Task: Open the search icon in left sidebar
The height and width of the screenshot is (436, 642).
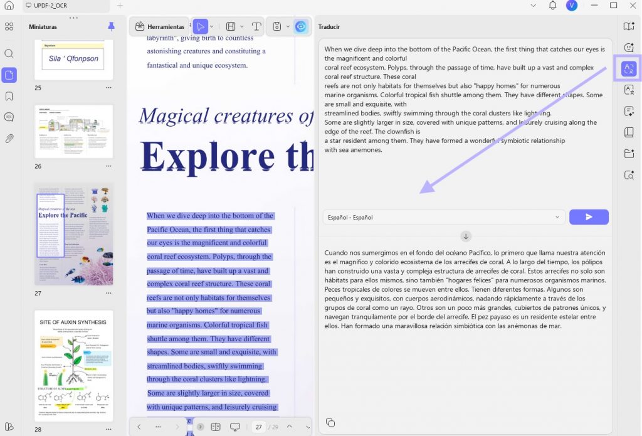Action: (x=9, y=54)
